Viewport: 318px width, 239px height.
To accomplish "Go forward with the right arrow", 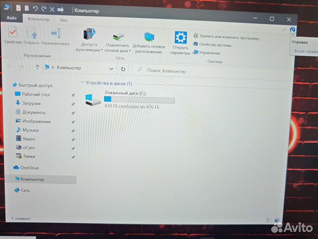I will click(x=21, y=66).
